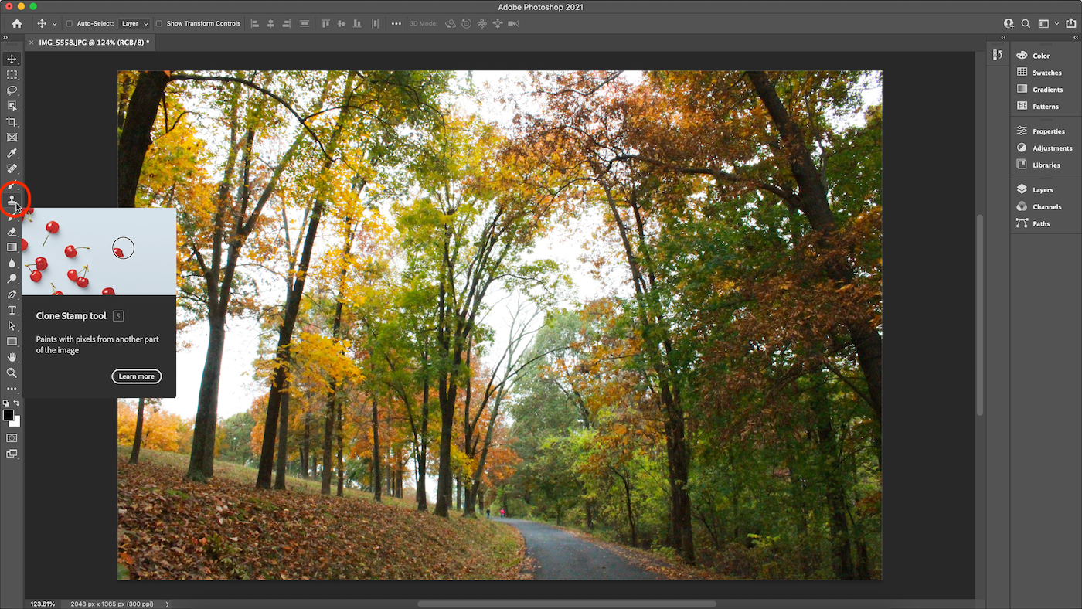
Task: Switch to the IMG_5558.JPG document tab
Action: coord(94,42)
